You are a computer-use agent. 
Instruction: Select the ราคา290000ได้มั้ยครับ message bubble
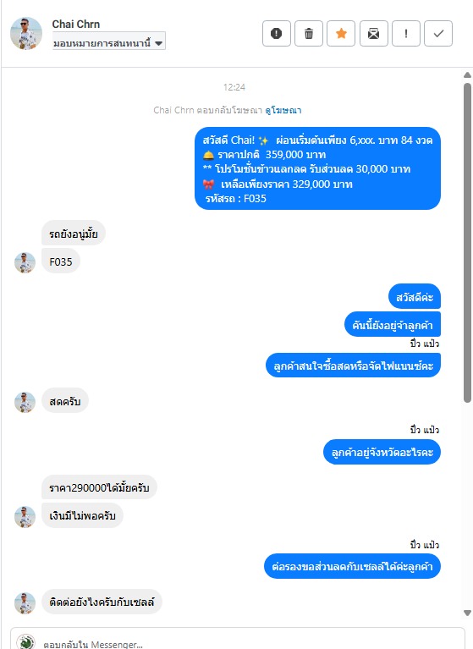pyautogui.click(x=99, y=487)
